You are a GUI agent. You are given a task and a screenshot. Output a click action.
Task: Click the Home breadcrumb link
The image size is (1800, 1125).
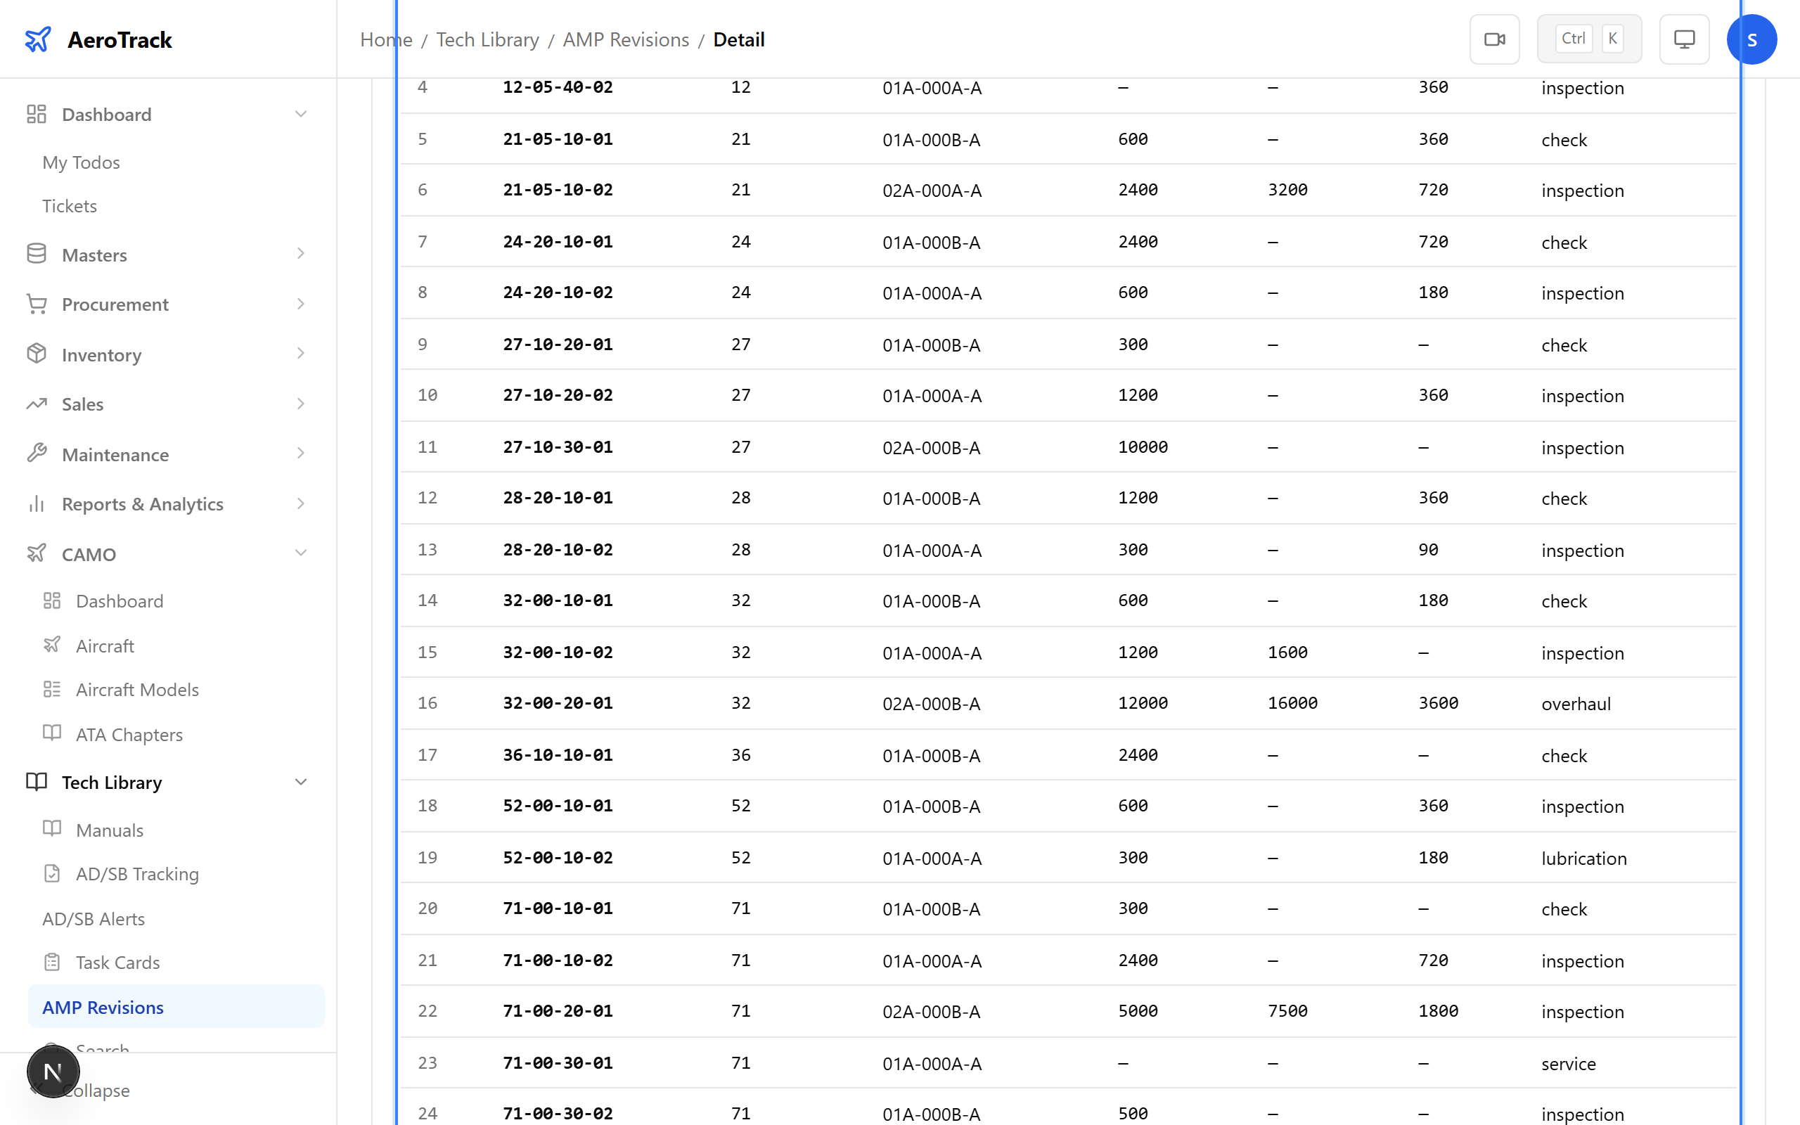coord(385,39)
